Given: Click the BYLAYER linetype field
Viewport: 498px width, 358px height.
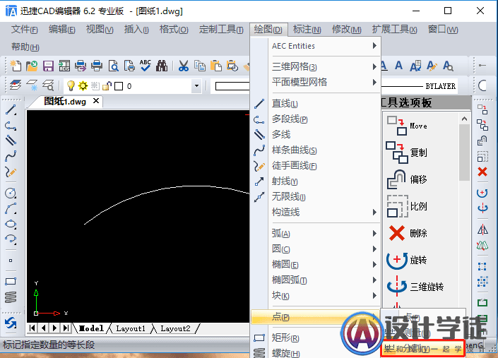Looking at the screenshot, I should coord(419,86).
